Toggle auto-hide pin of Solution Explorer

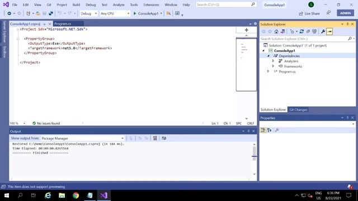click(347, 24)
